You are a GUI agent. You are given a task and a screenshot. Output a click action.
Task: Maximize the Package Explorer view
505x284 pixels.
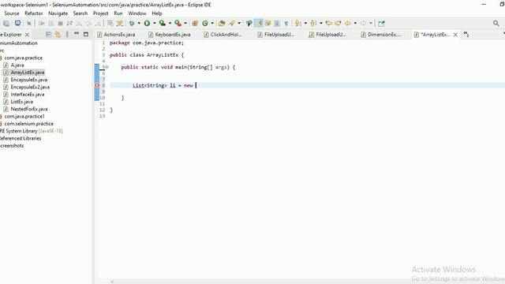tap(86, 34)
